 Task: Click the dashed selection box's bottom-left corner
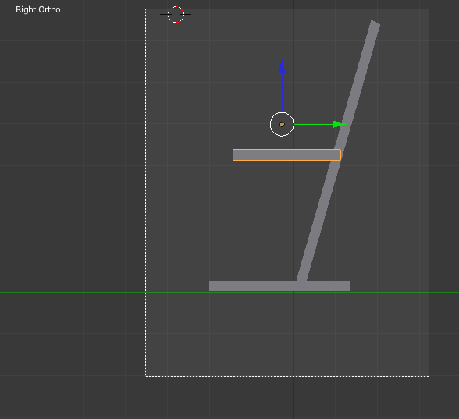pos(145,376)
